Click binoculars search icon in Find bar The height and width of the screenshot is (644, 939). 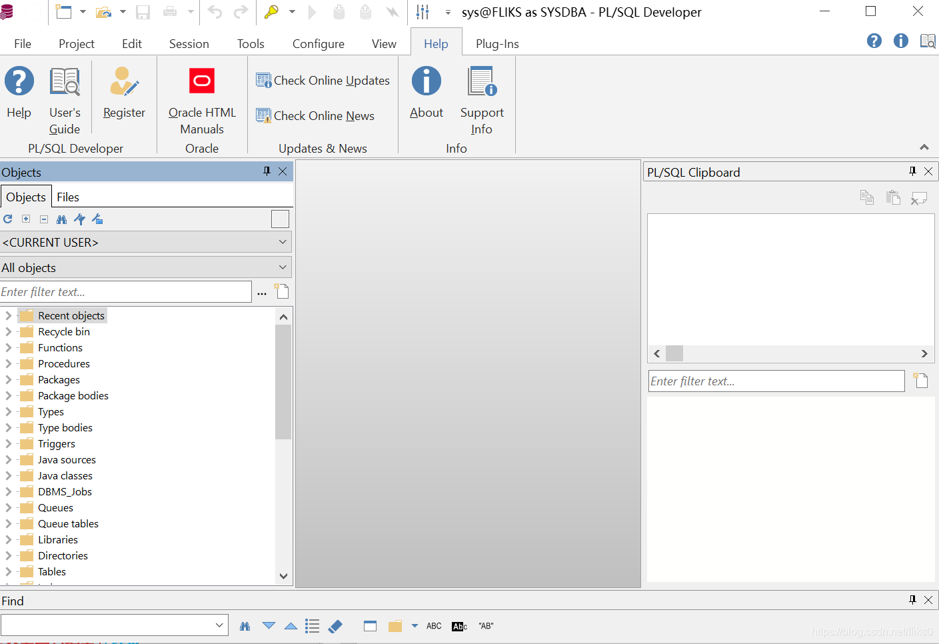(245, 626)
